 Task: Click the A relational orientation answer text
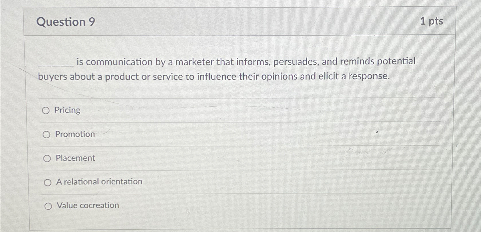click(x=99, y=182)
